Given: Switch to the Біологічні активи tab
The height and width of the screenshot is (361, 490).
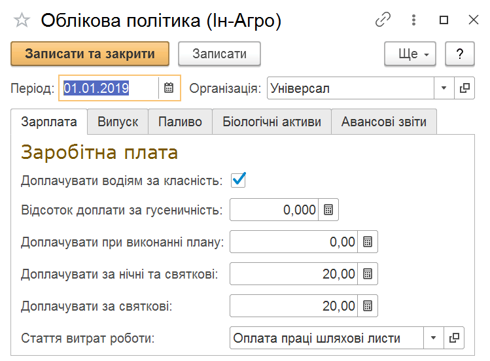Looking at the screenshot, I should [272, 122].
